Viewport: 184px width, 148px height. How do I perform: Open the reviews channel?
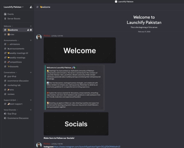coord(18,94)
